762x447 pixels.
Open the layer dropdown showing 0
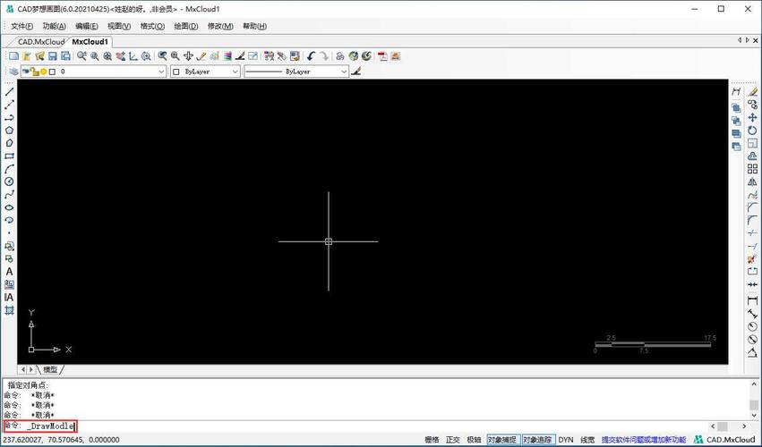click(x=94, y=72)
